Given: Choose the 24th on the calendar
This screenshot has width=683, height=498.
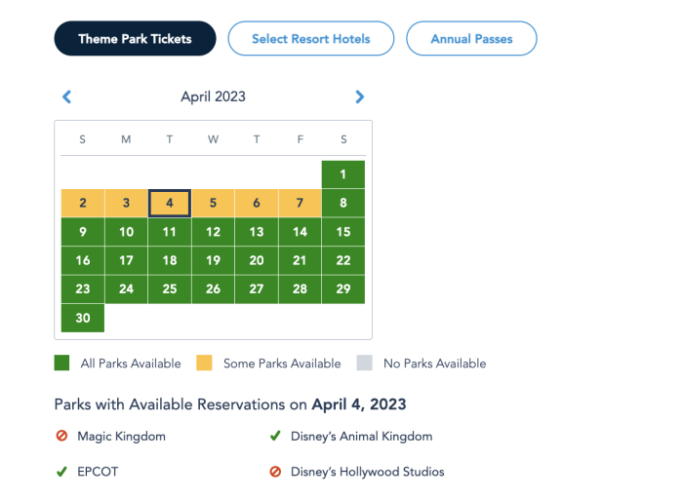Looking at the screenshot, I should pyautogui.click(x=126, y=289).
